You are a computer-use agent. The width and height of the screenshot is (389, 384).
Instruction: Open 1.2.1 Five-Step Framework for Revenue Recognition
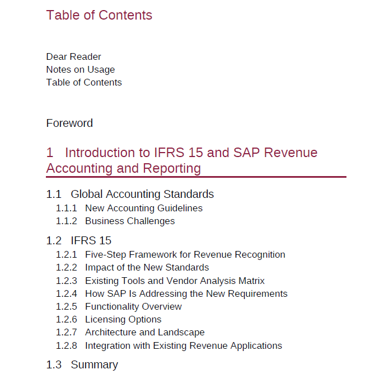tap(171, 255)
